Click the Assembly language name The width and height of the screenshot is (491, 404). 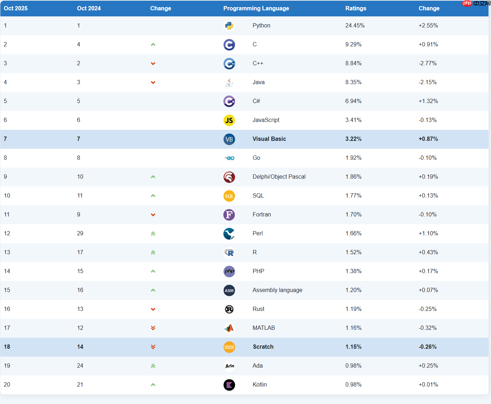[x=277, y=290]
